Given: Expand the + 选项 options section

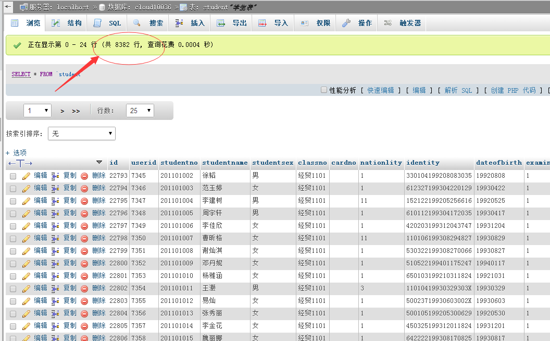Looking at the screenshot, I should point(16,153).
